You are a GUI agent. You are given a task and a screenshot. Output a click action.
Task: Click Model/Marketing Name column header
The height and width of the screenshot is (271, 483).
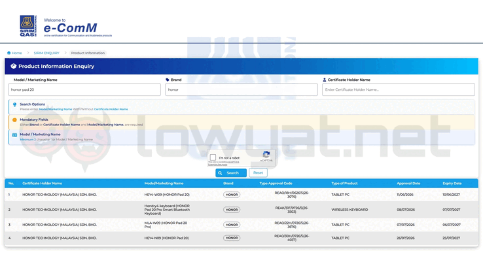click(164, 183)
